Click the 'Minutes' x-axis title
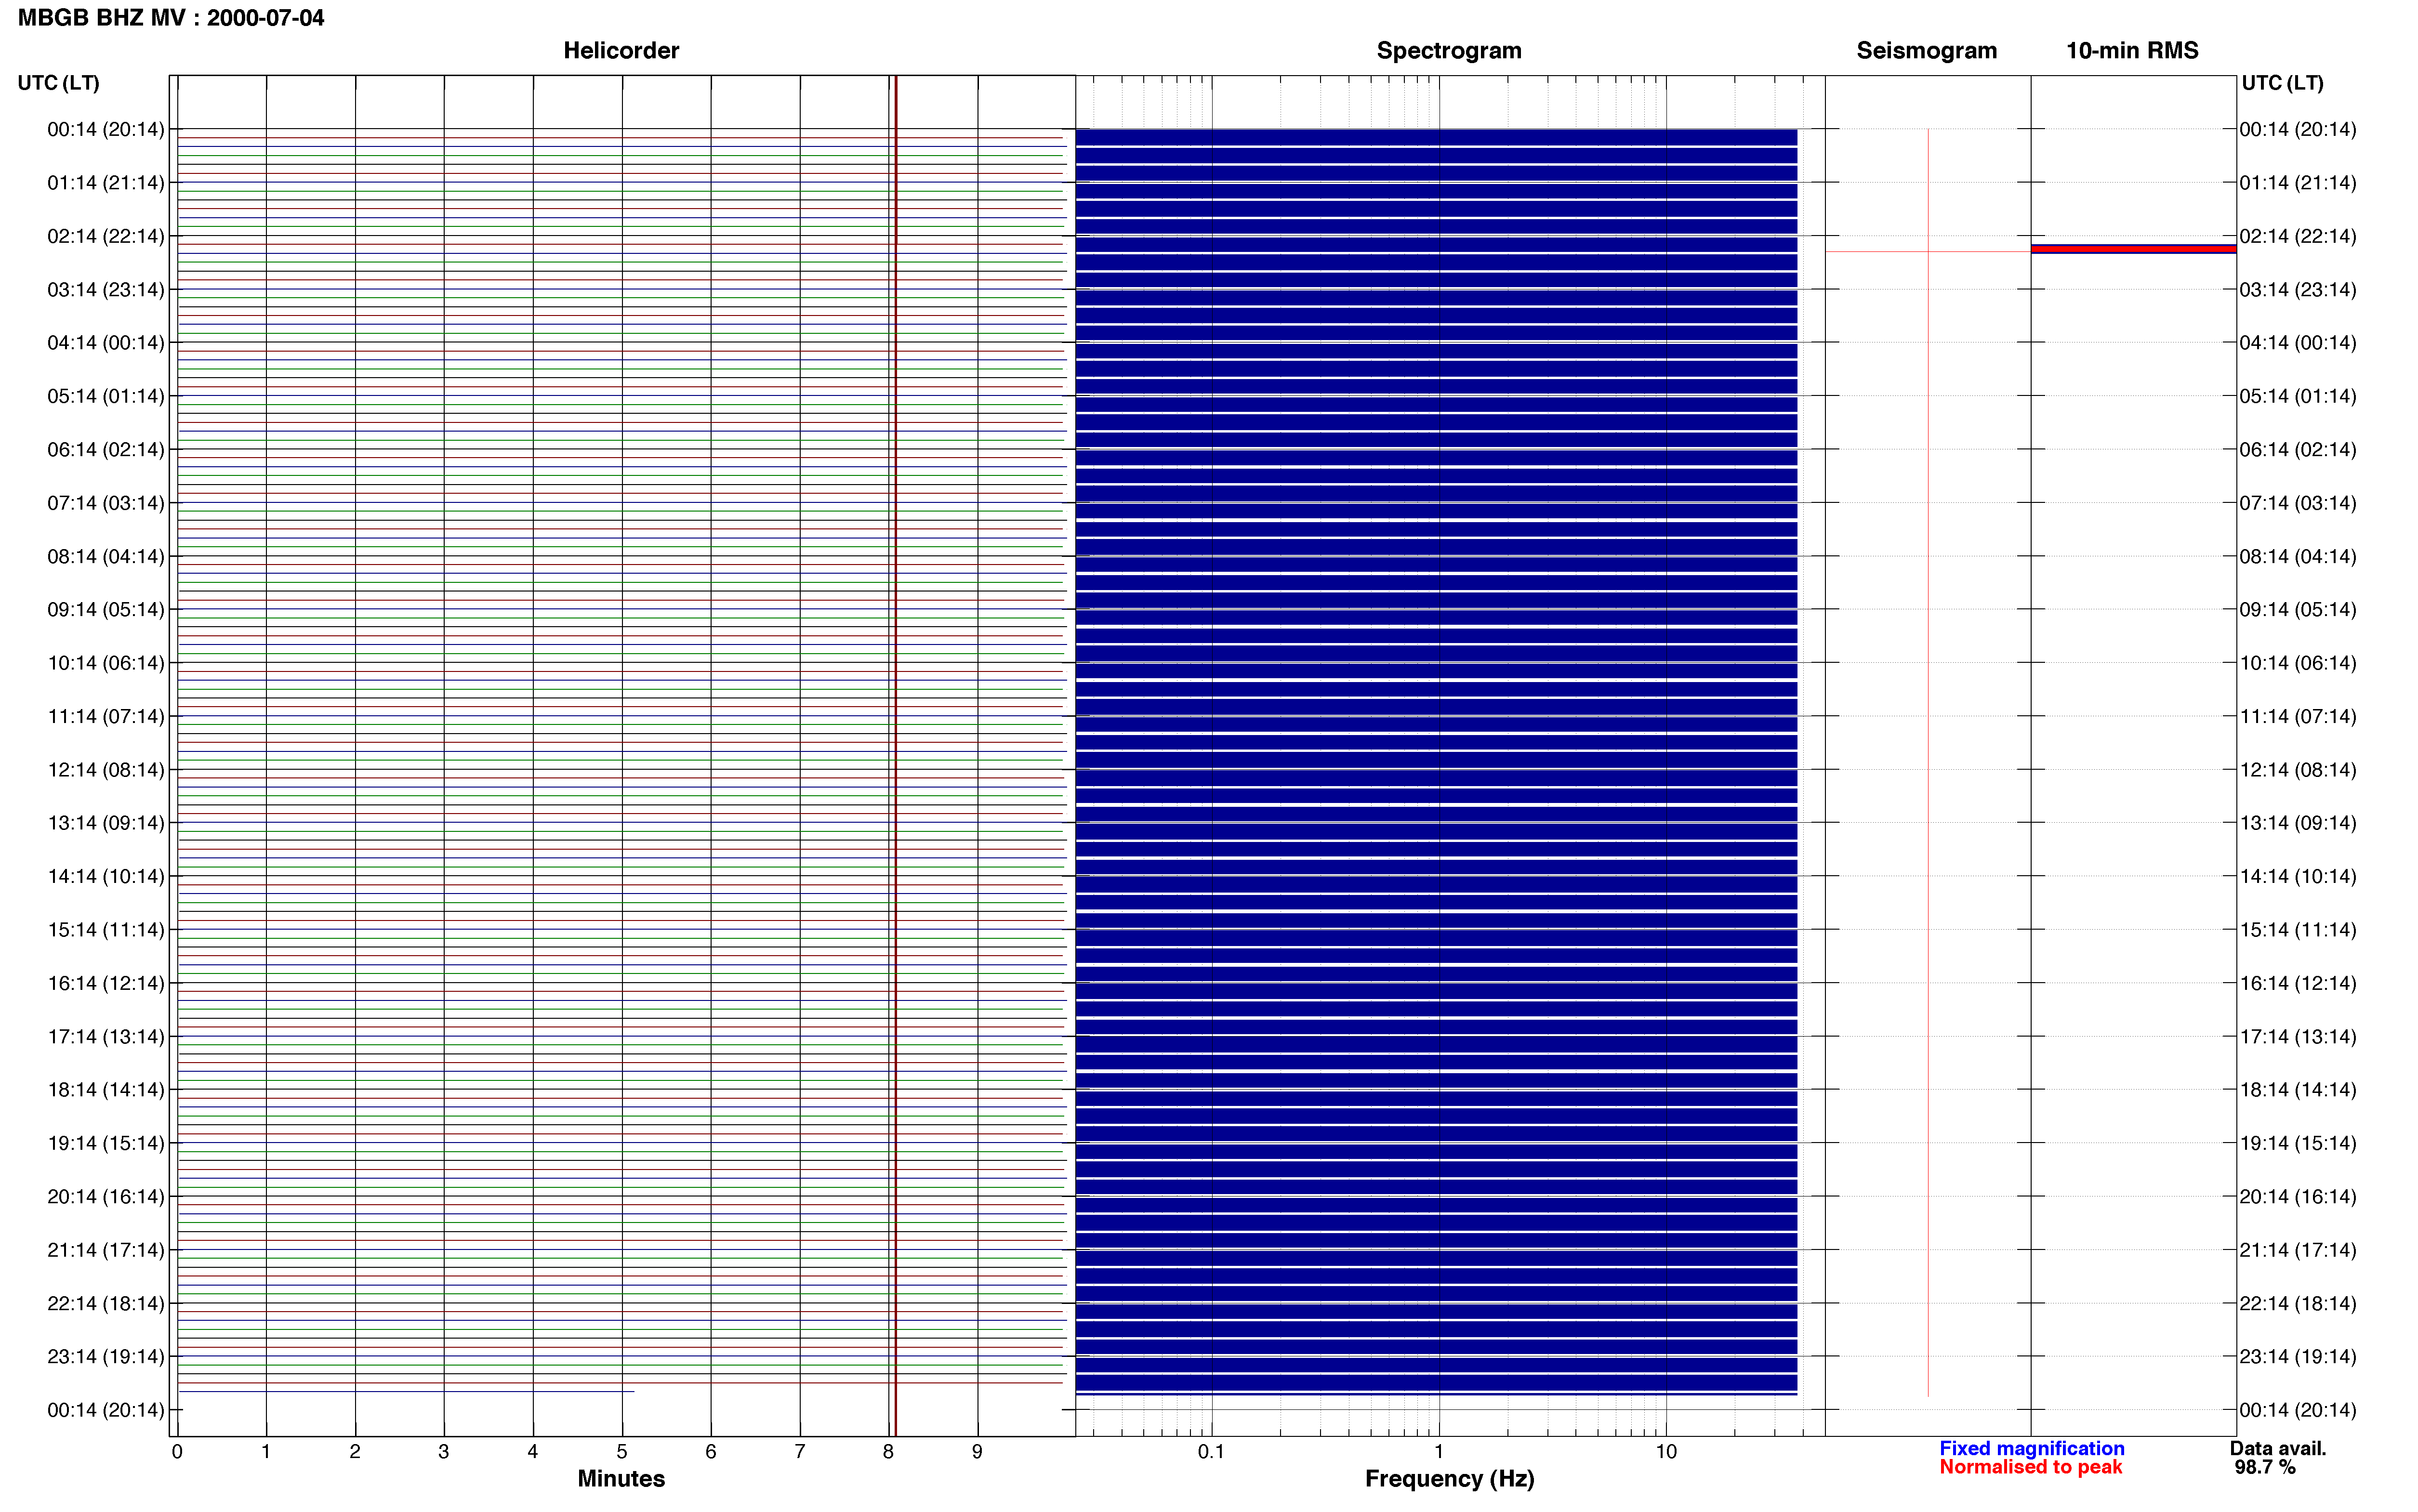 (x=621, y=1478)
